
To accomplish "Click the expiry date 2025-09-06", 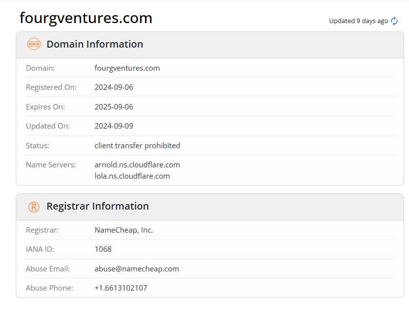I will tap(114, 107).
